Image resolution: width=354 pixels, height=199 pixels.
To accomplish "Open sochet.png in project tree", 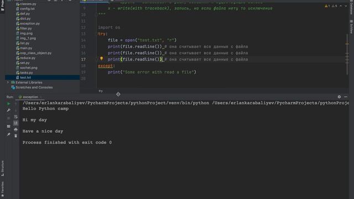I will [x=28, y=67].
